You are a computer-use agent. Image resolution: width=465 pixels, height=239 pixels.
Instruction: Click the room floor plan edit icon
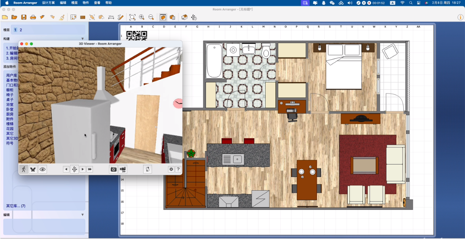pos(73,17)
